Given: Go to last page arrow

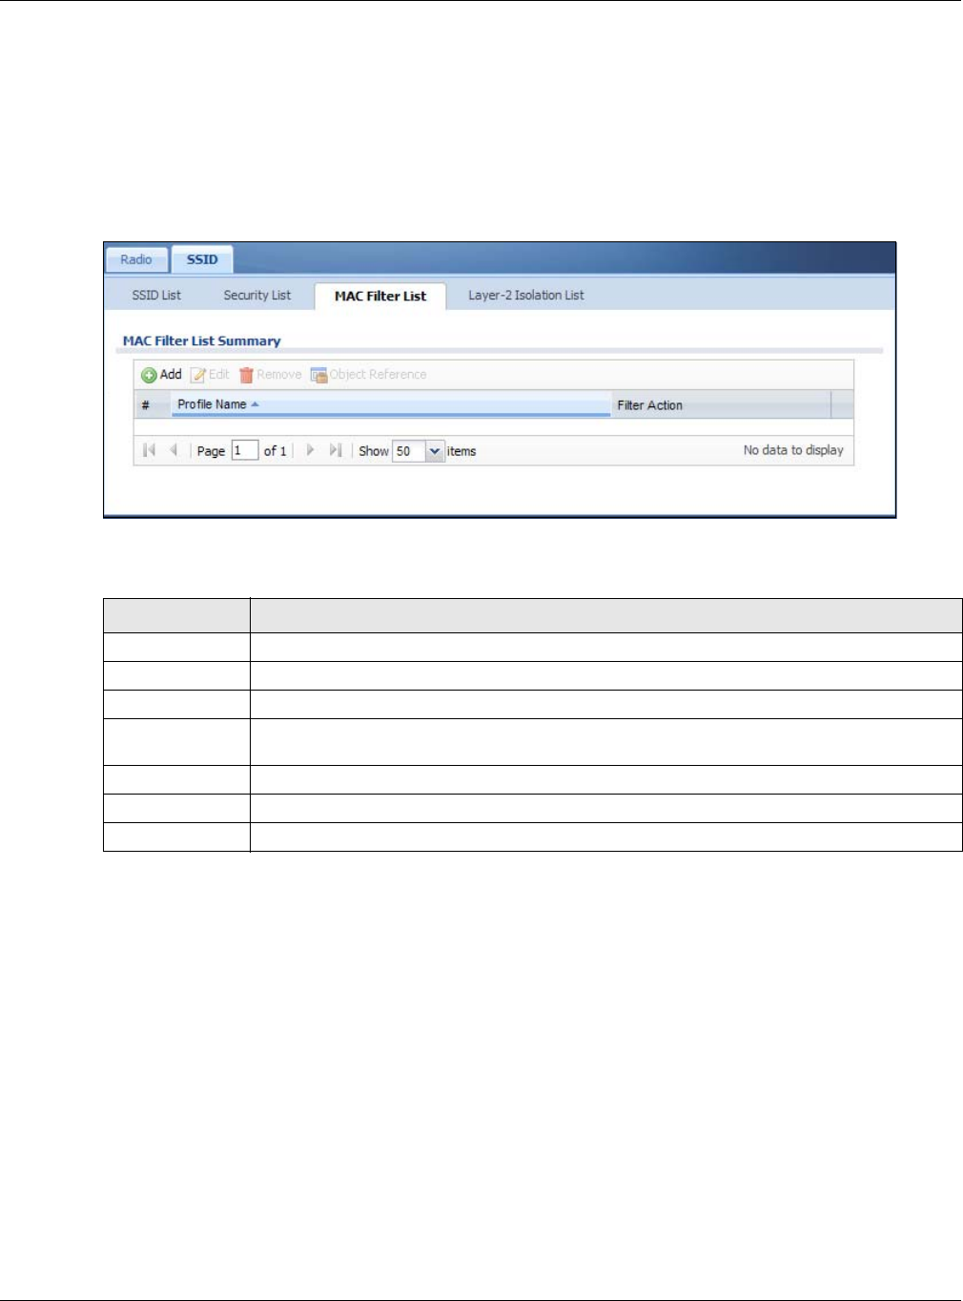Looking at the screenshot, I should click(335, 450).
